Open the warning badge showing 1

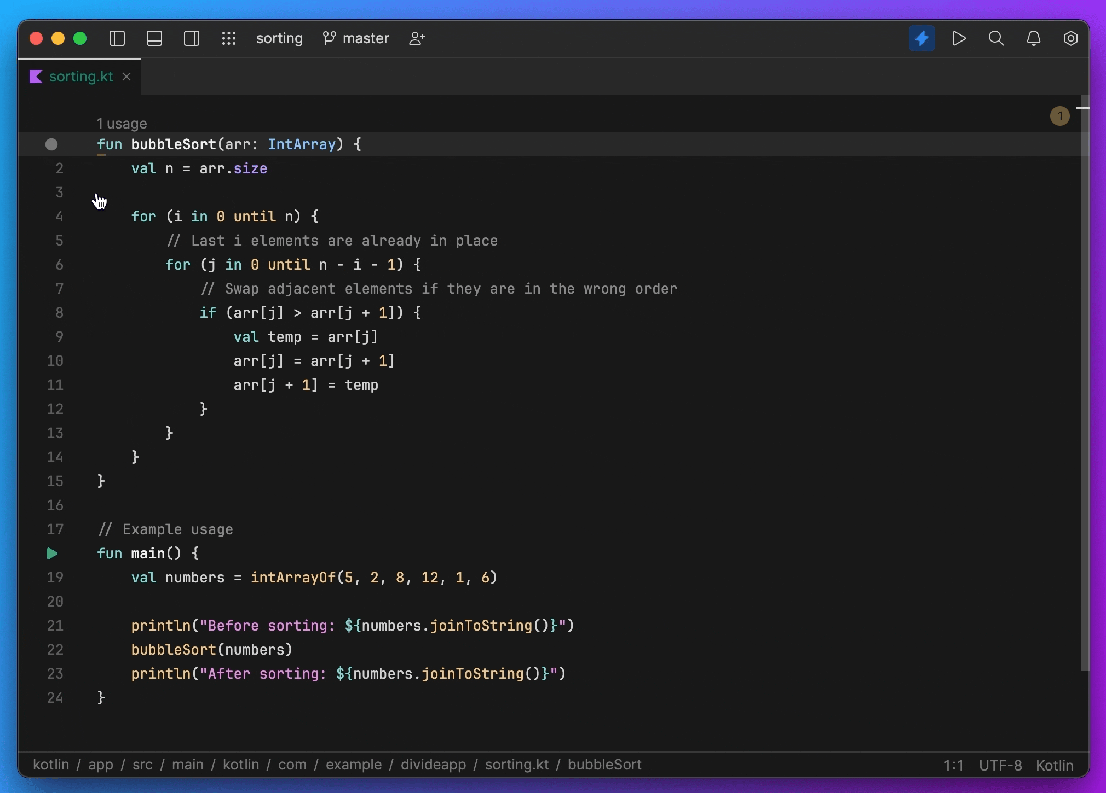pyautogui.click(x=1060, y=116)
